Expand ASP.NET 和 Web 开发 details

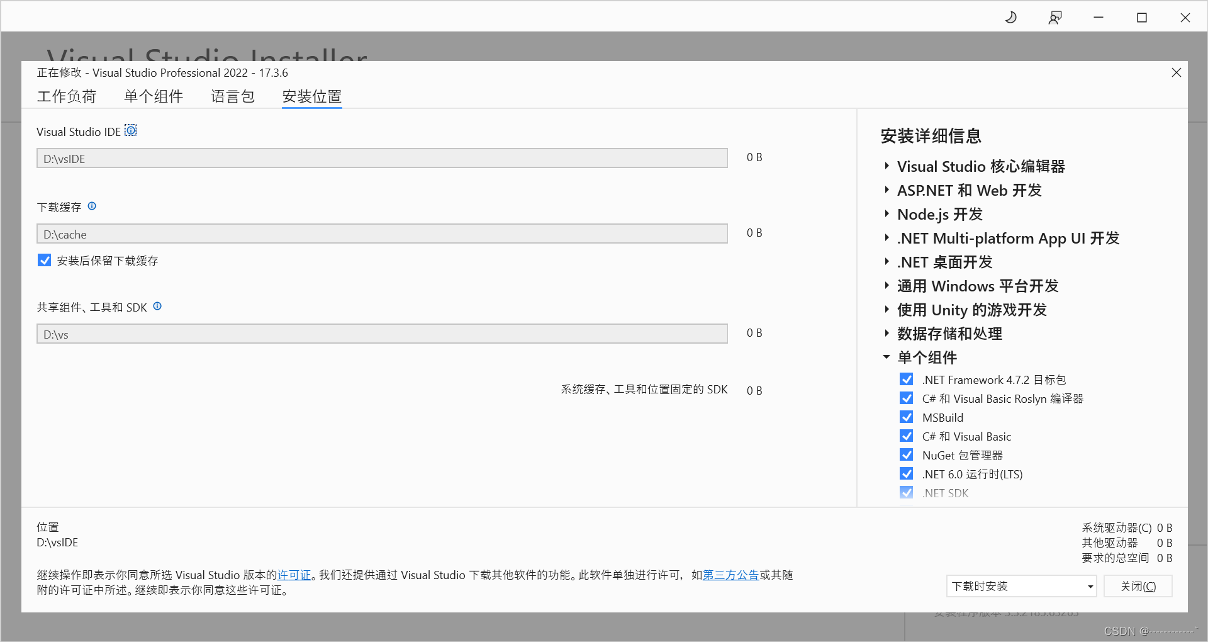click(886, 190)
